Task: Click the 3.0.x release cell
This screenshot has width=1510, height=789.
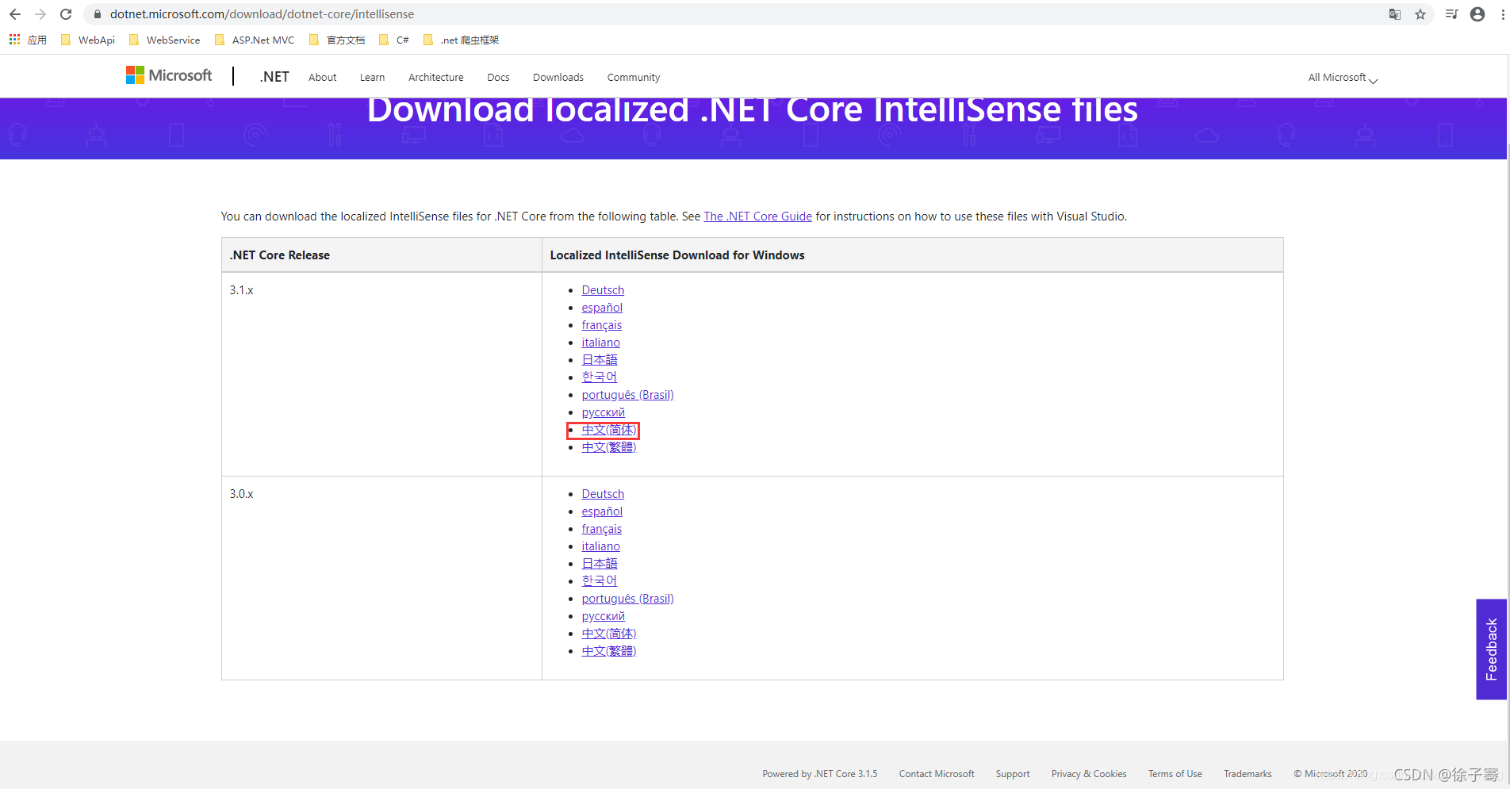Action: click(381, 578)
